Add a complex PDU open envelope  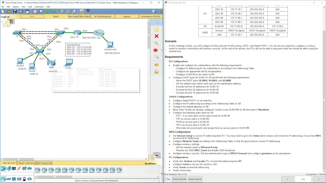[156, 72]
